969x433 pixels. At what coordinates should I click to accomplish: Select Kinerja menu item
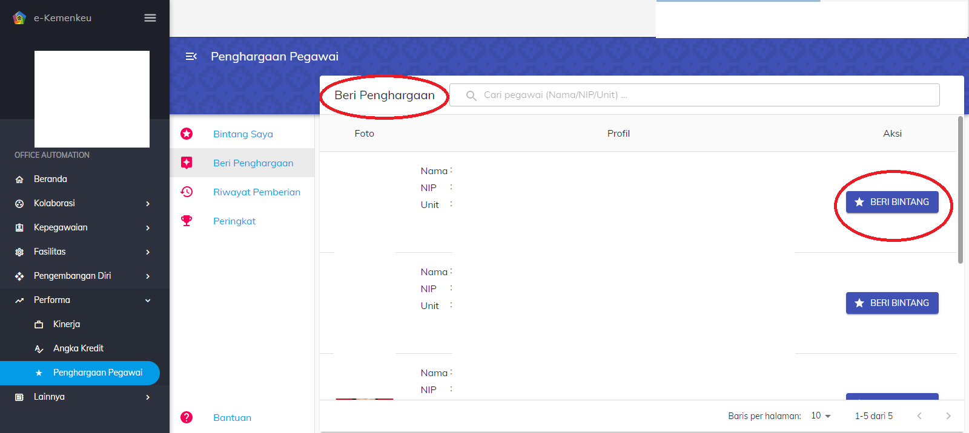pyautogui.click(x=67, y=324)
